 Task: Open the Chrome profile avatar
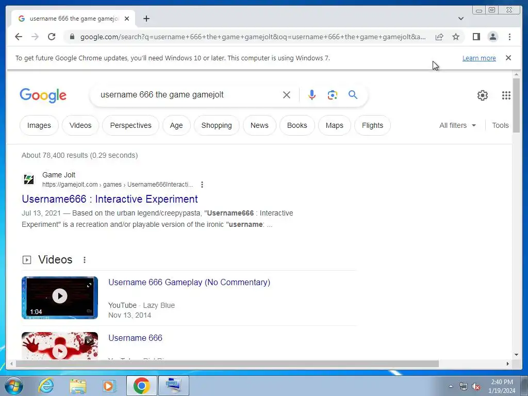click(x=492, y=37)
